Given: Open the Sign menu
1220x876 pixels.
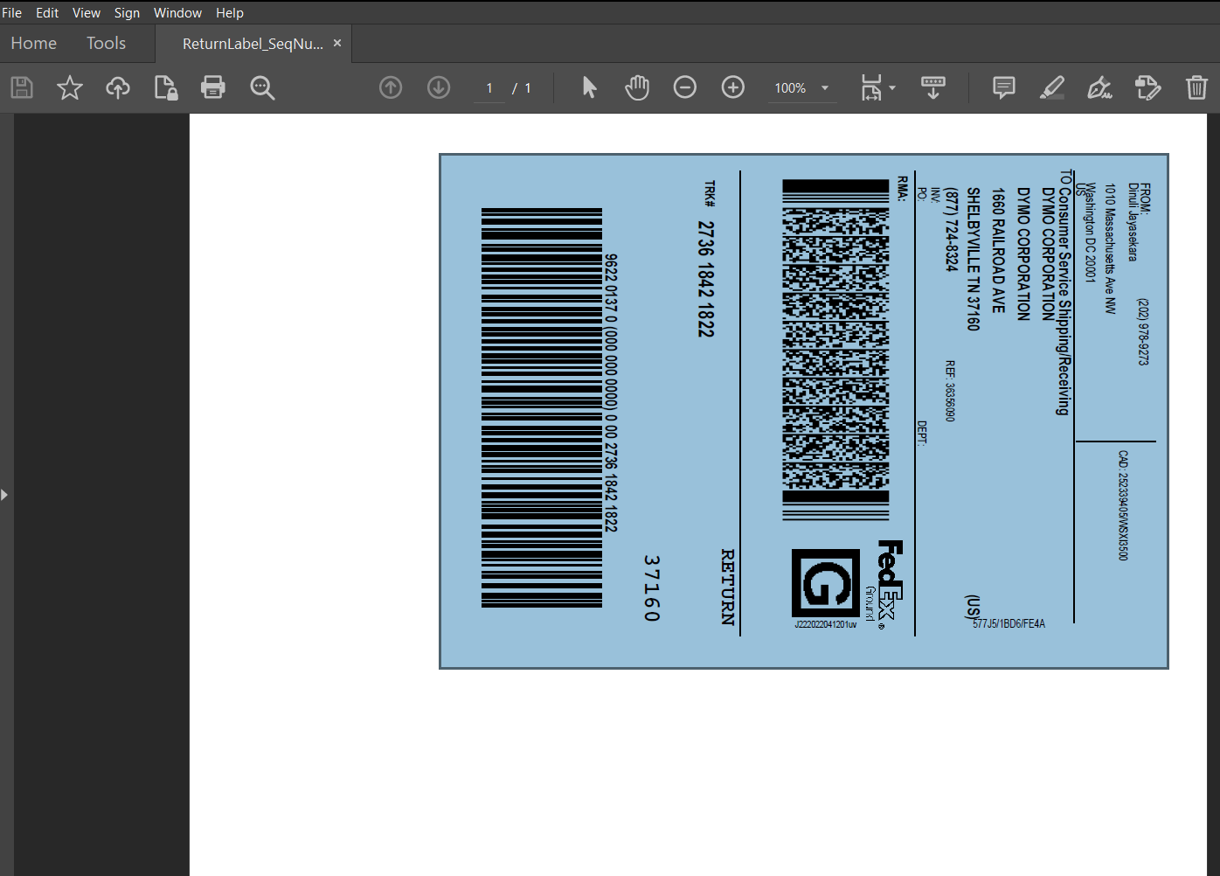Looking at the screenshot, I should click(x=127, y=12).
